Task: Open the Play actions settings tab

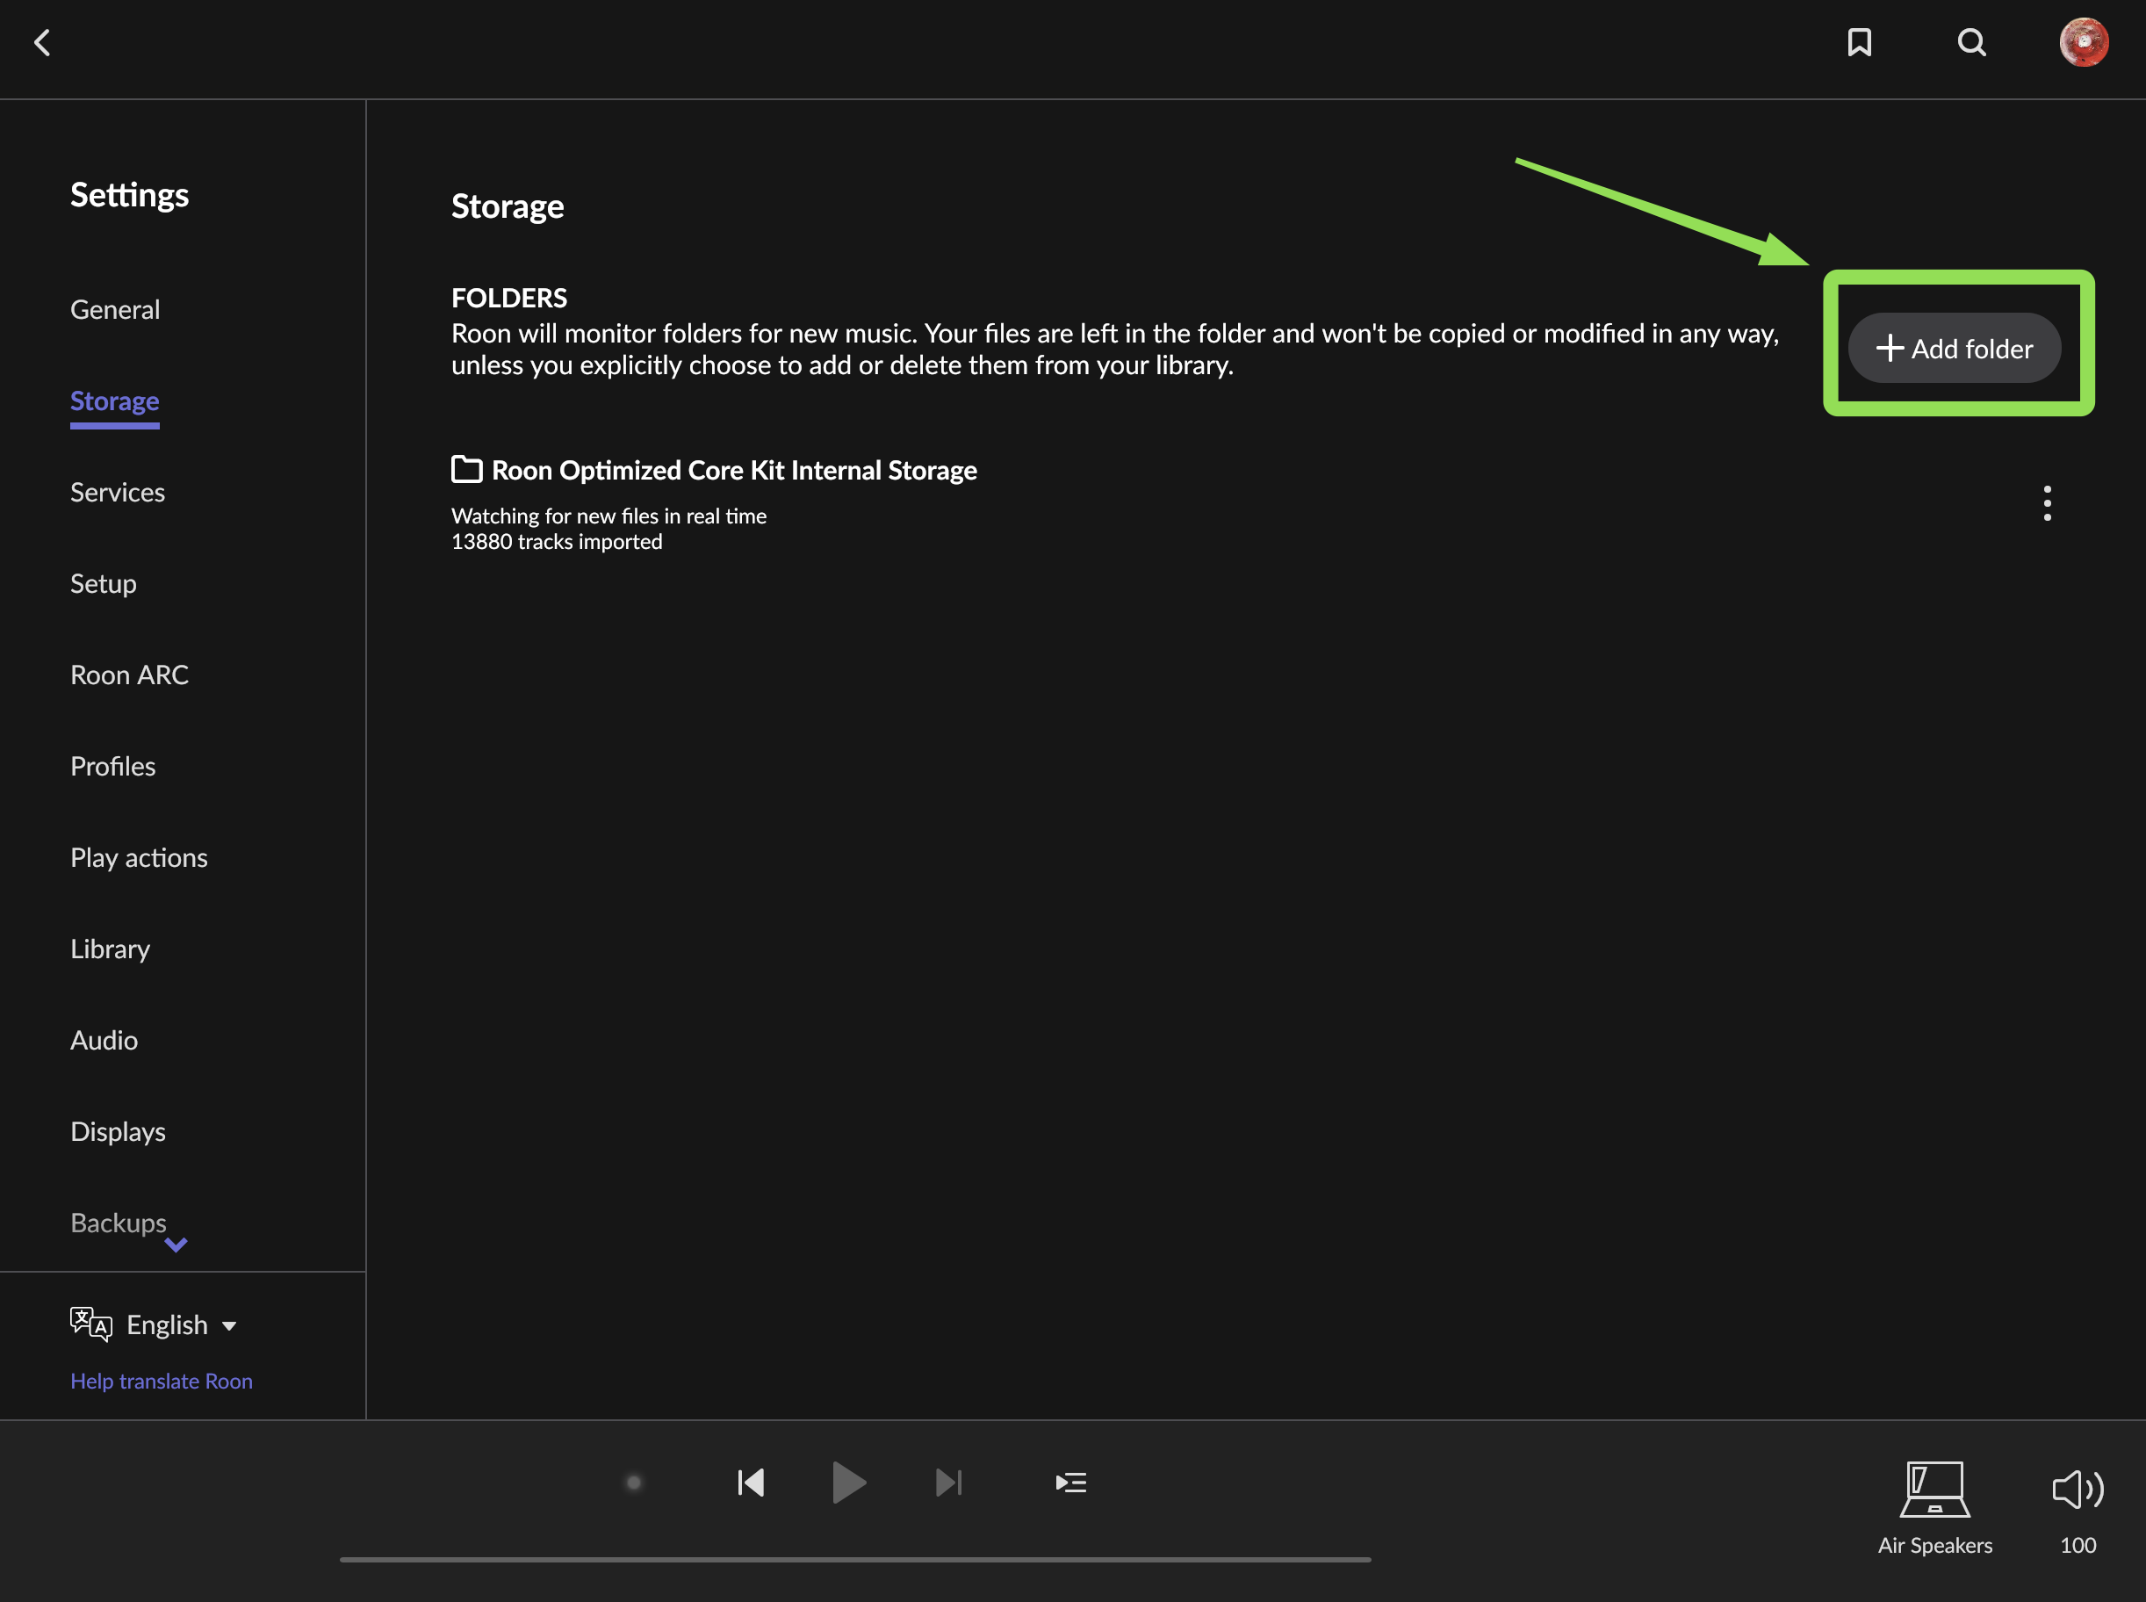Action: pos(139,857)
